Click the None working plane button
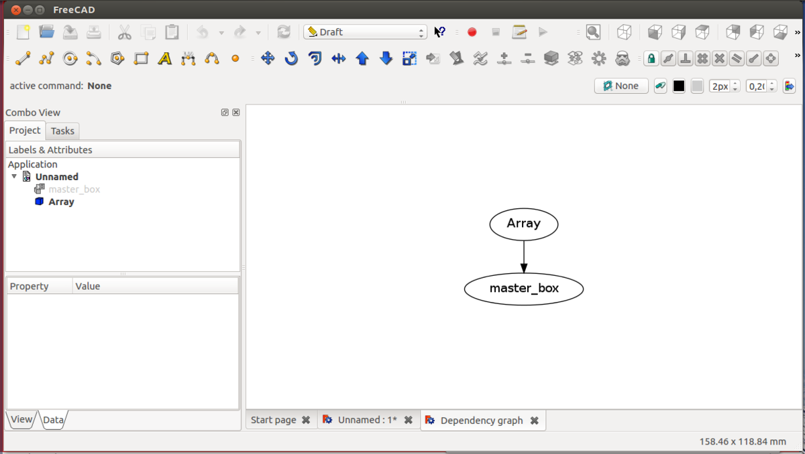Image resolution: width=805 pixels, height=454 pixels. coord(621,86)
